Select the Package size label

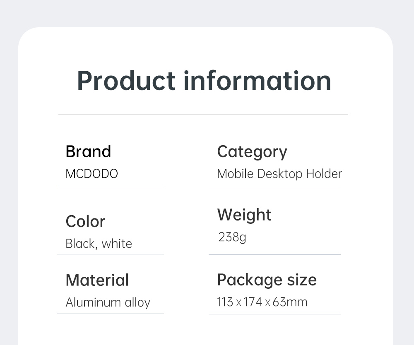tap(267, 280)
